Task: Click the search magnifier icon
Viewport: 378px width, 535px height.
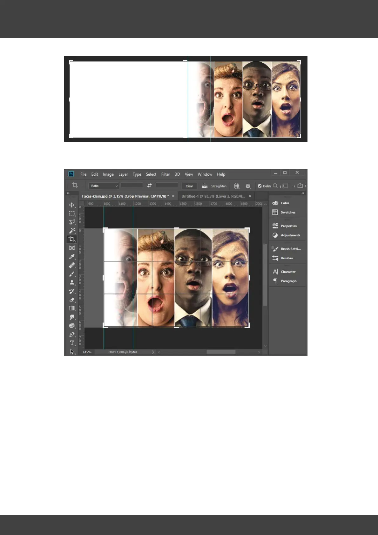Action: (275, 186)
